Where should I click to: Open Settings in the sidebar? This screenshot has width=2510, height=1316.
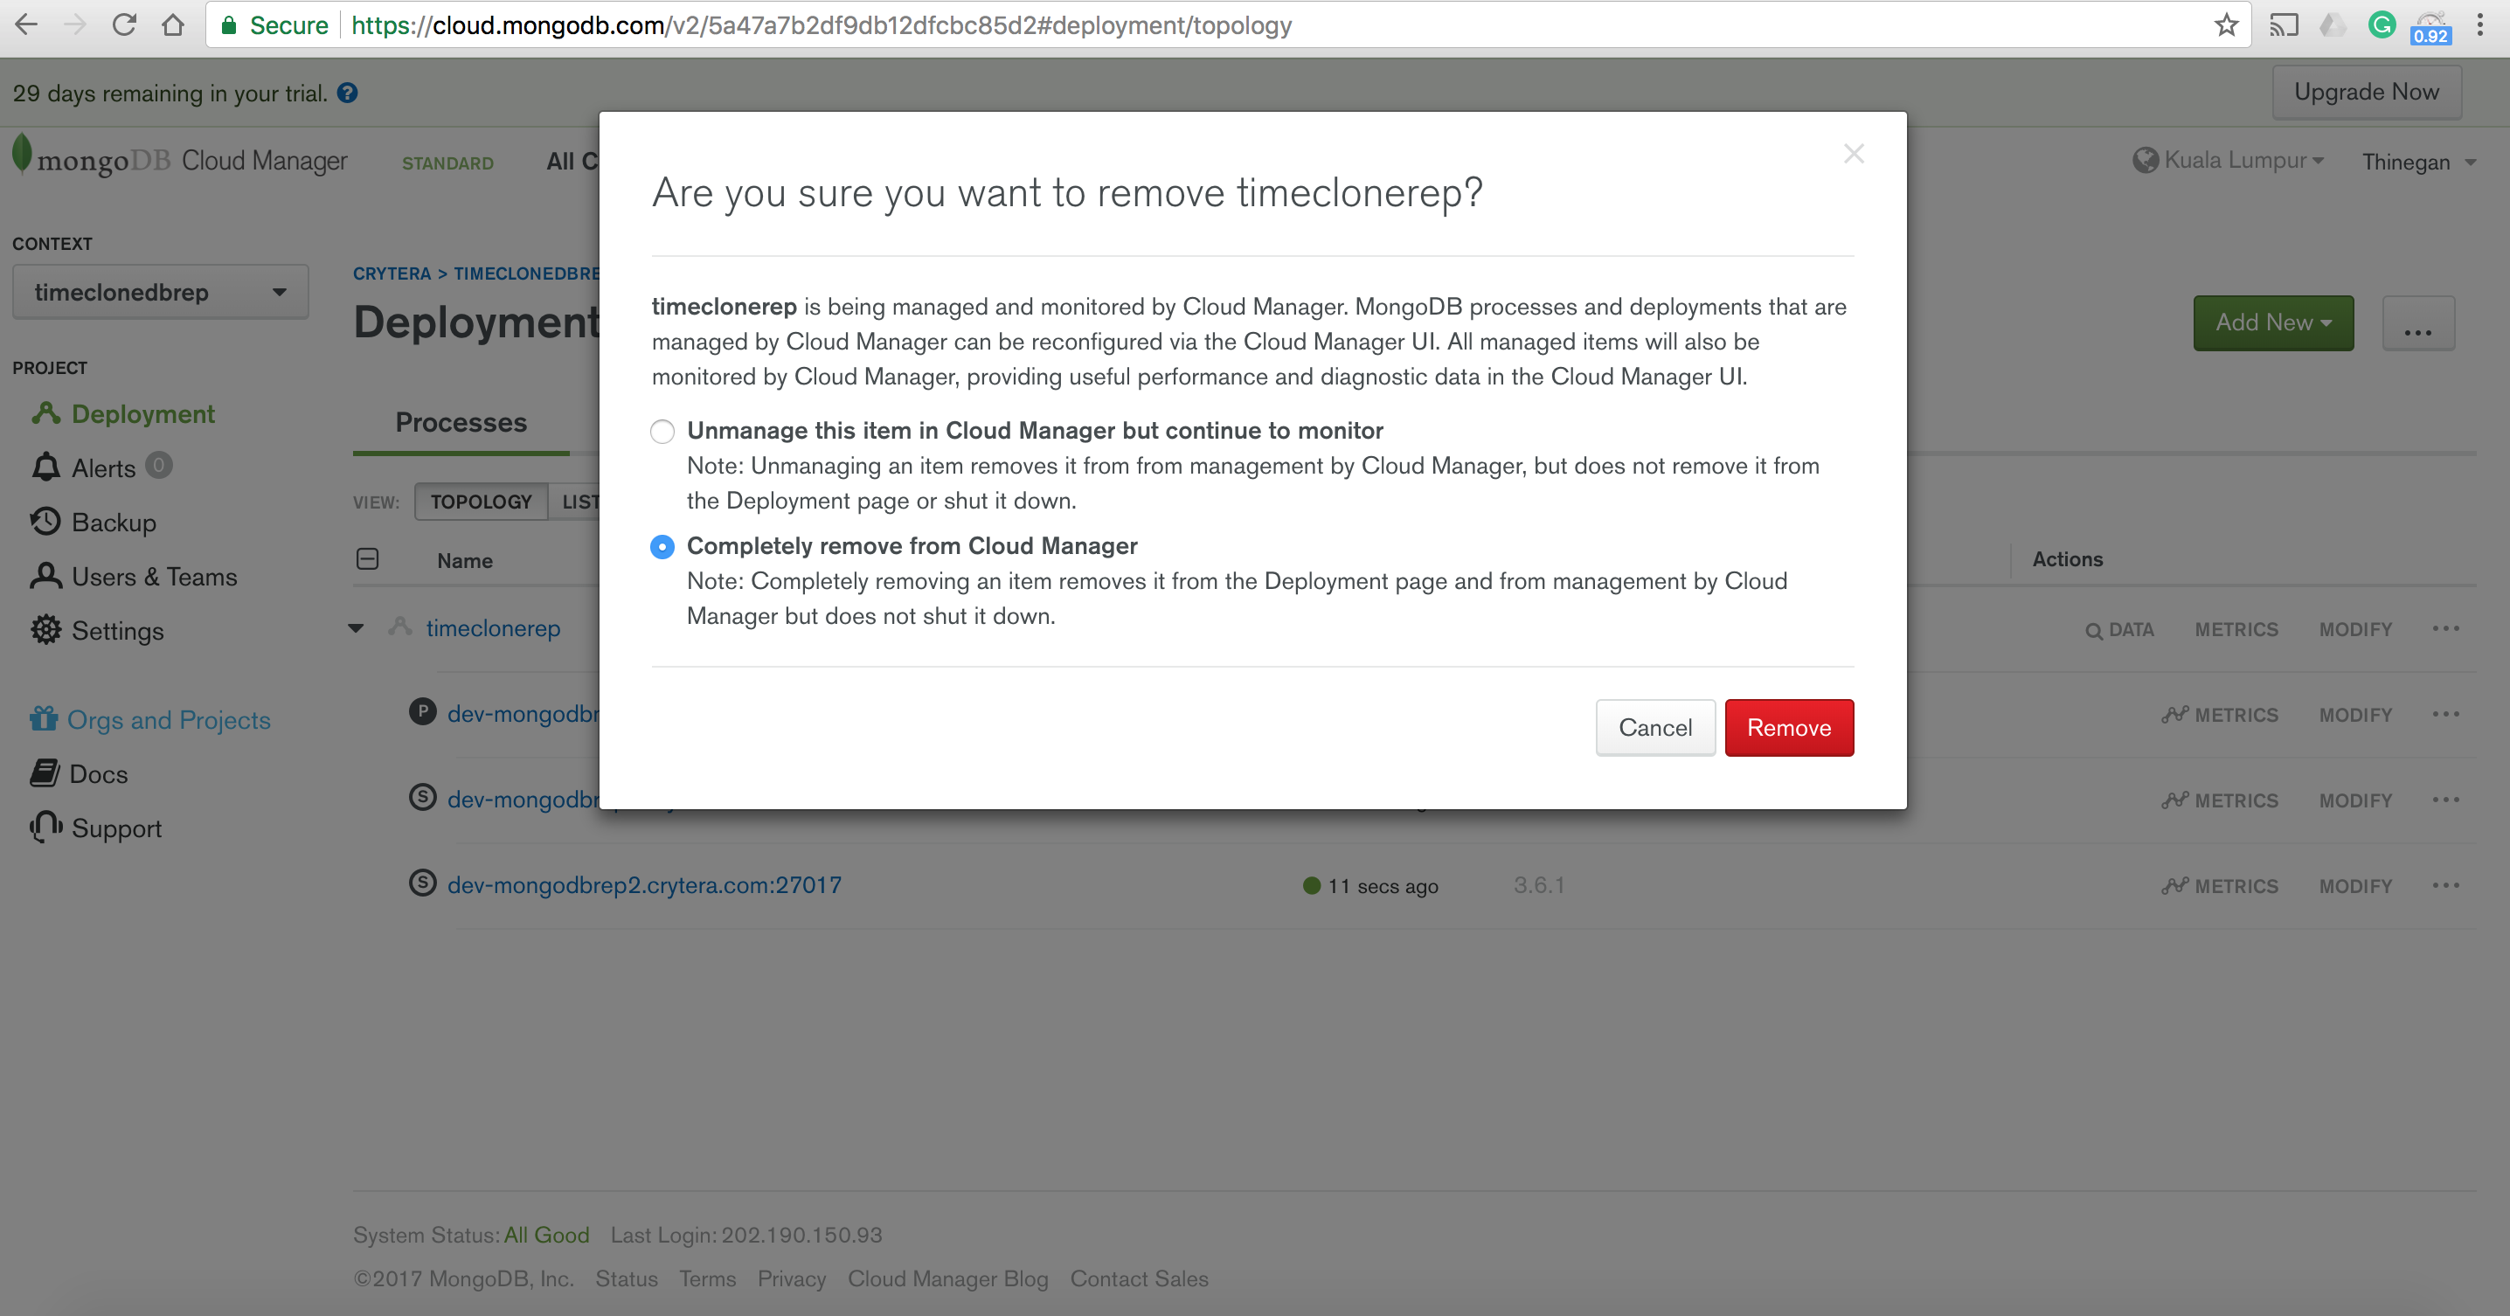tap(97, 630)
